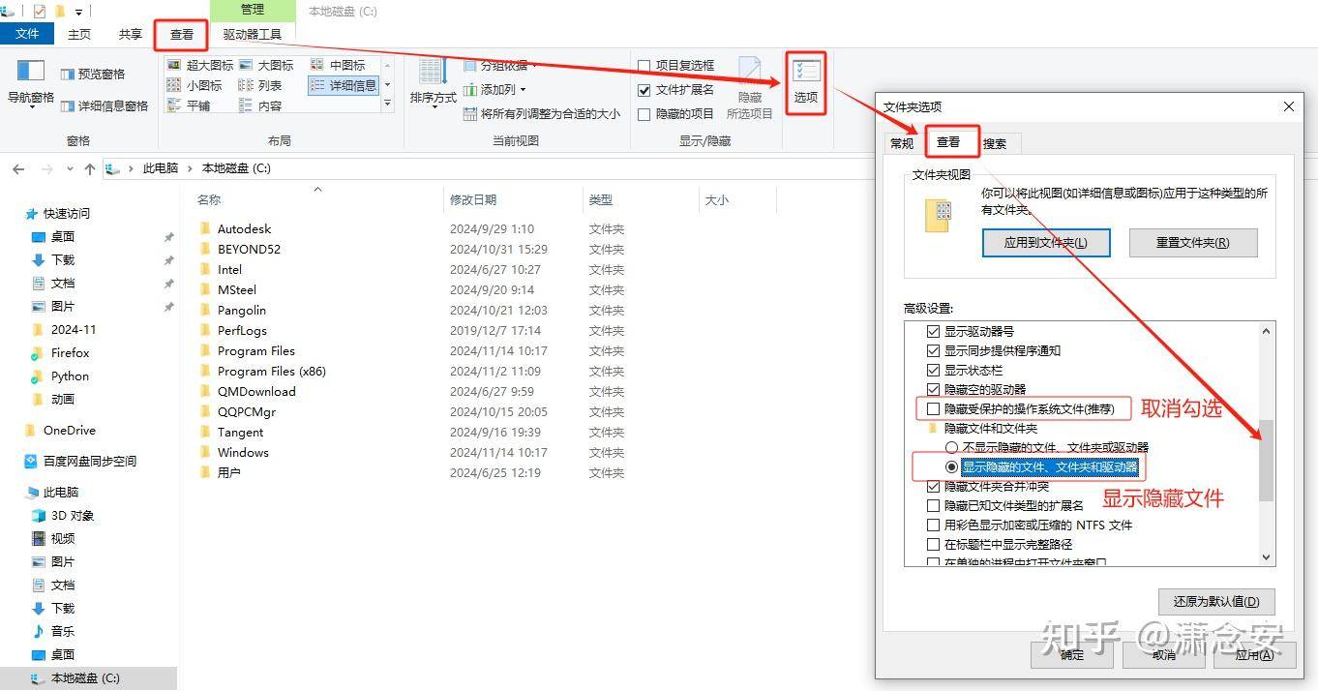Image resolution: width=1318 pixels, height=691 pixels.
Task: Switch to the Share ribbon tab
Action: tap(131, 34)
